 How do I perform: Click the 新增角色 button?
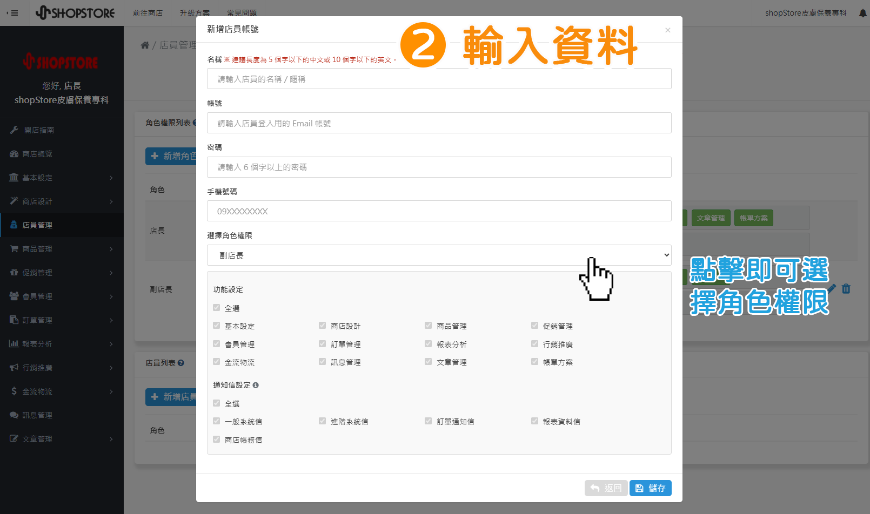(x=171, y=156)
